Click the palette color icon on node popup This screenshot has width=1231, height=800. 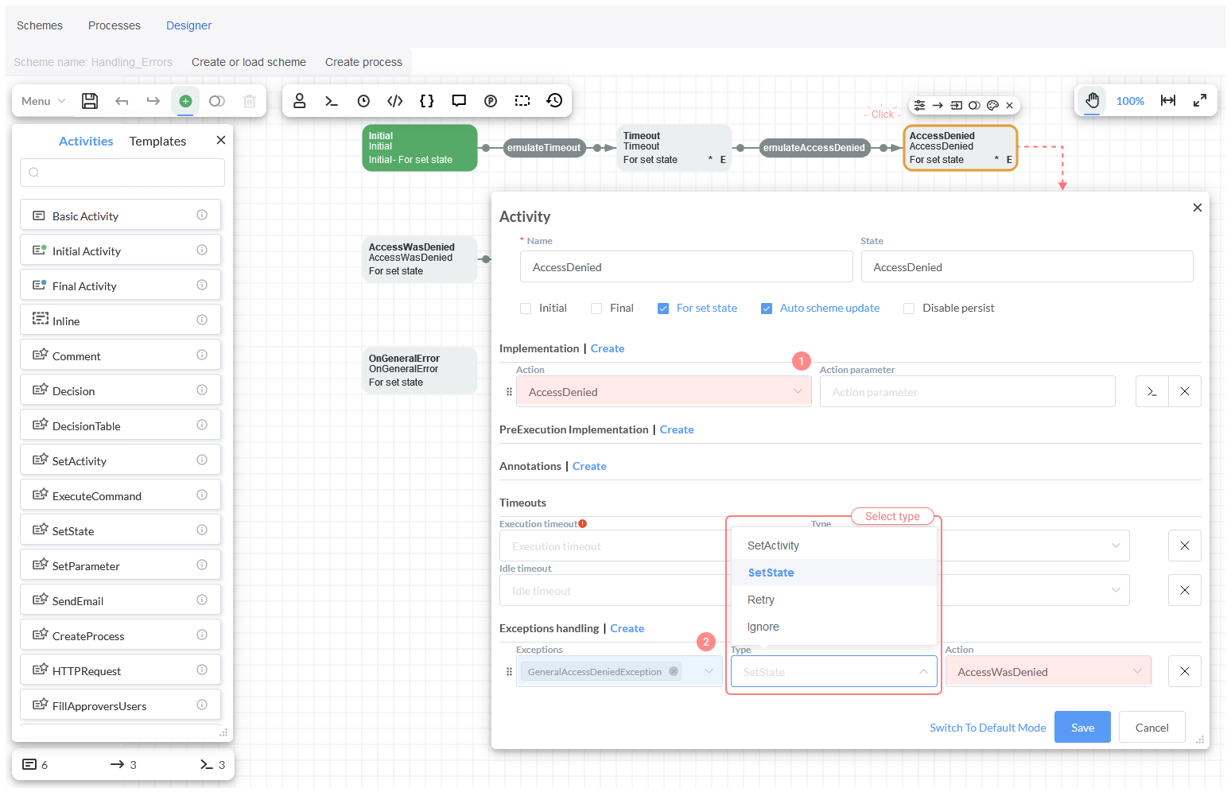click(992, 105)
